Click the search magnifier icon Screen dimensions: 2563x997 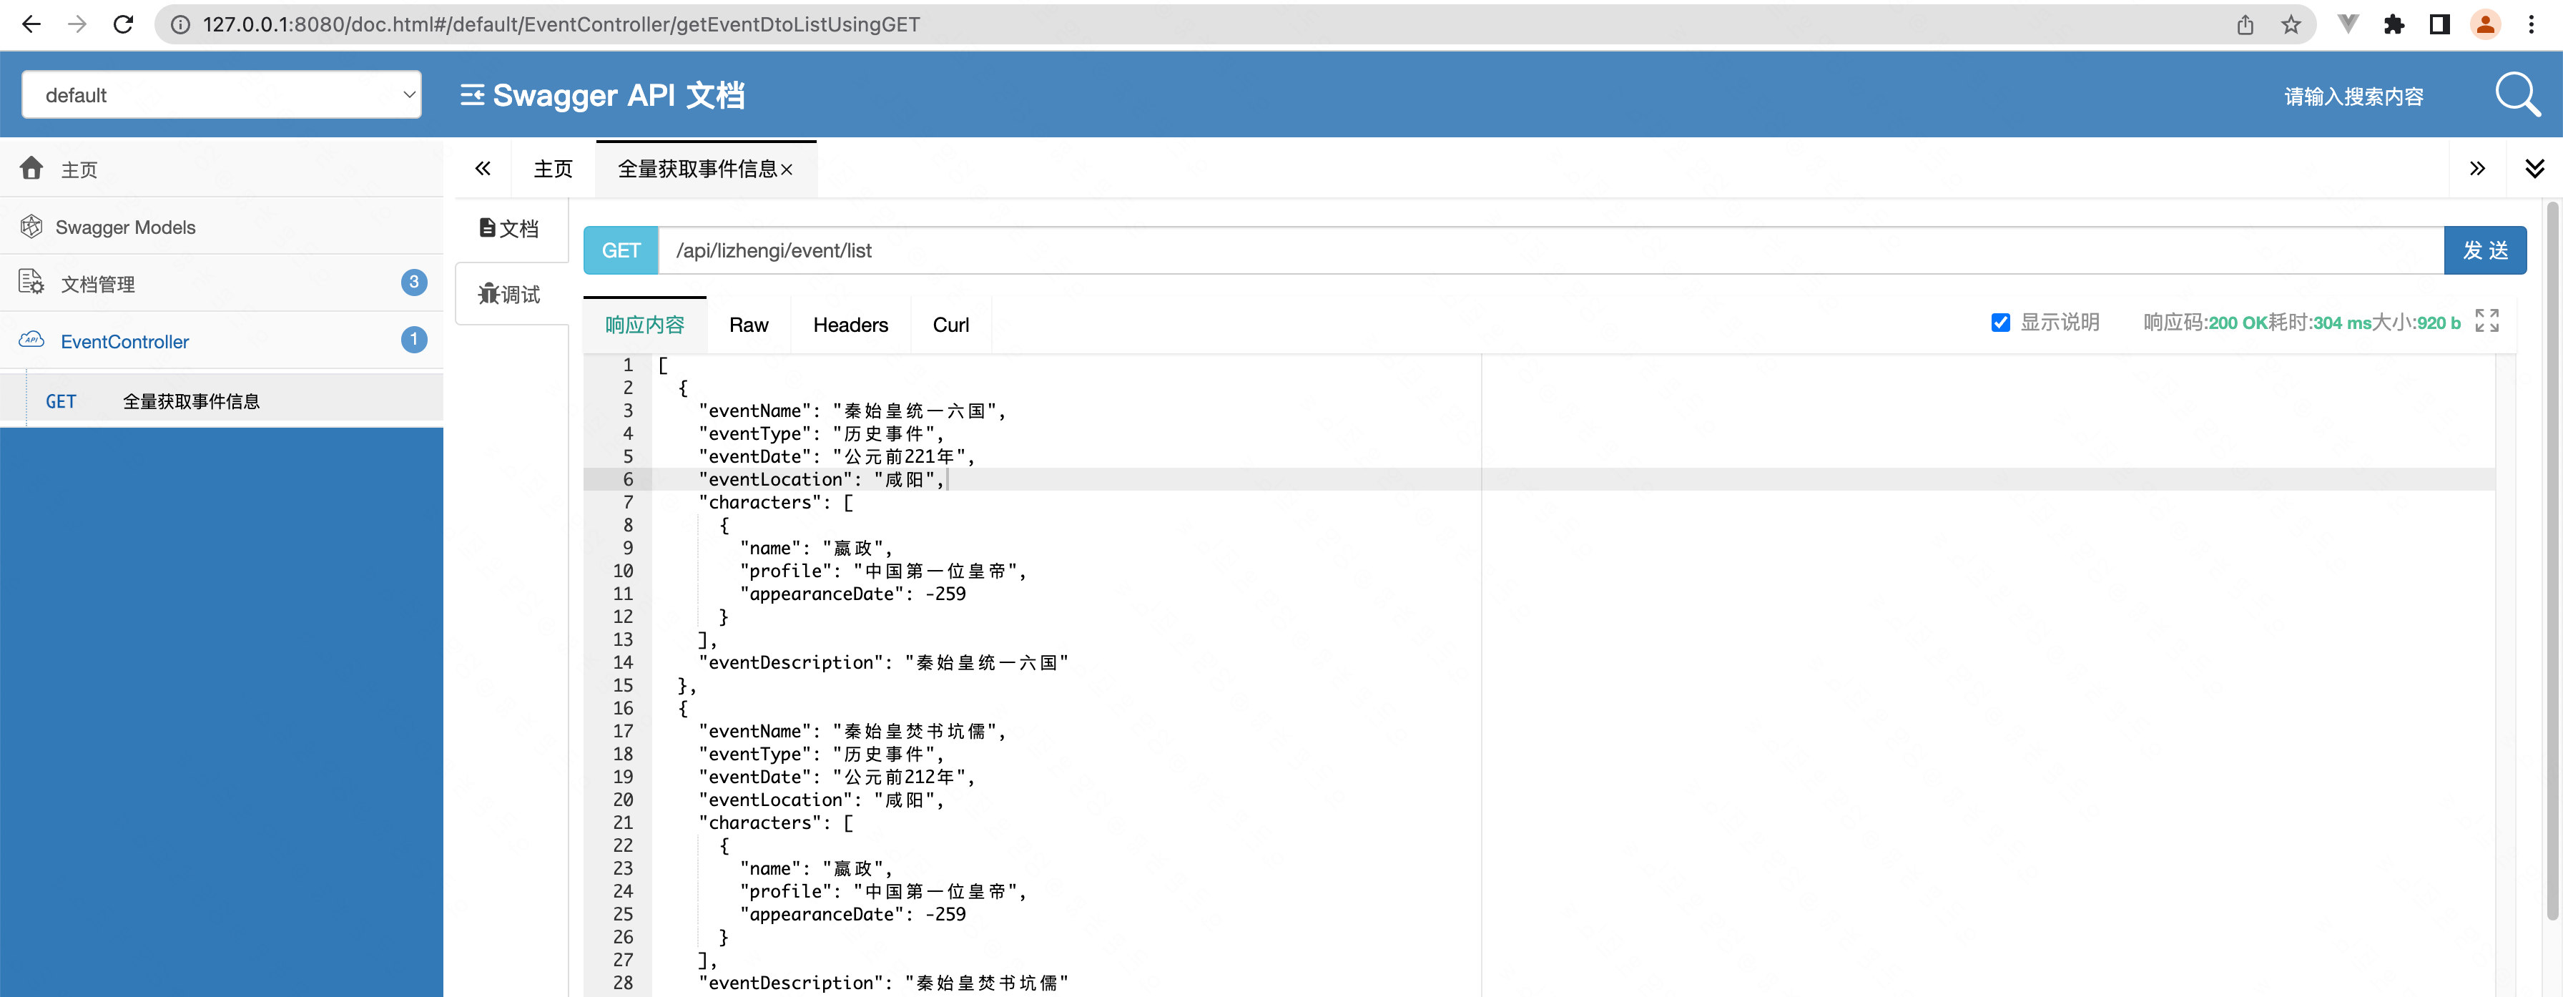pos(2517,94)
